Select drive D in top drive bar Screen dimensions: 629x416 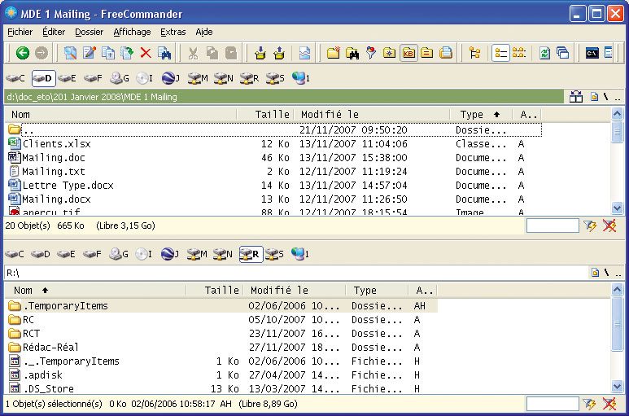coord(43,78)
